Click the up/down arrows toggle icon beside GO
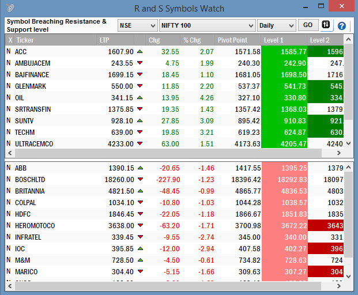The height and width of the screenshot is (295, 358). point(326,25)
